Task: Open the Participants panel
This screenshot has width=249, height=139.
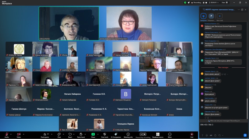Action: point(45,134)
